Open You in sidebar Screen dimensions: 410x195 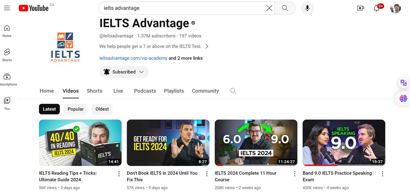[7, 103]
